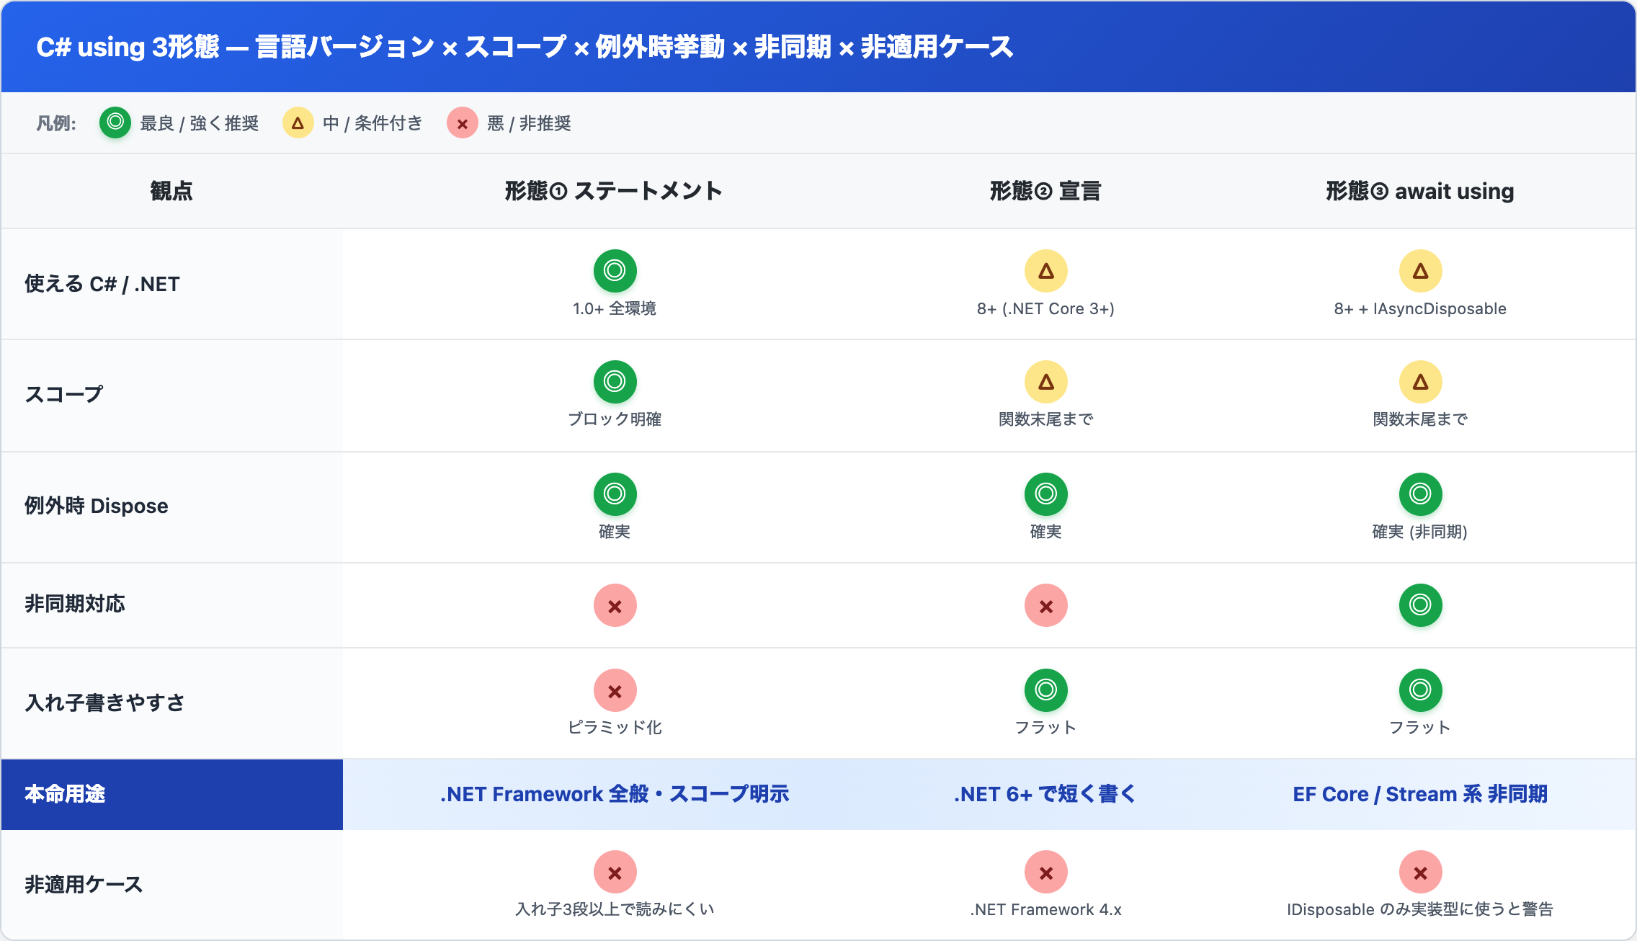Click EF Core / Stream 系 非同期 text
The width and height of the screenshot is (1637, 941).
(1420, 793)
